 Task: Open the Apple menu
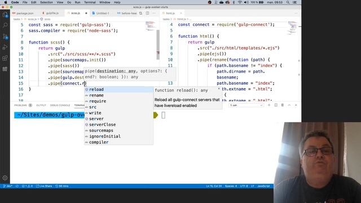point(6,2)
